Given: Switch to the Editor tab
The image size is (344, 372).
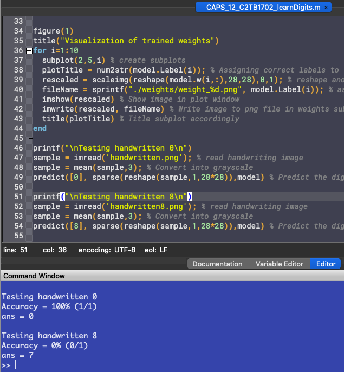Looking at the screenshot, I should [x=326, y=264].
